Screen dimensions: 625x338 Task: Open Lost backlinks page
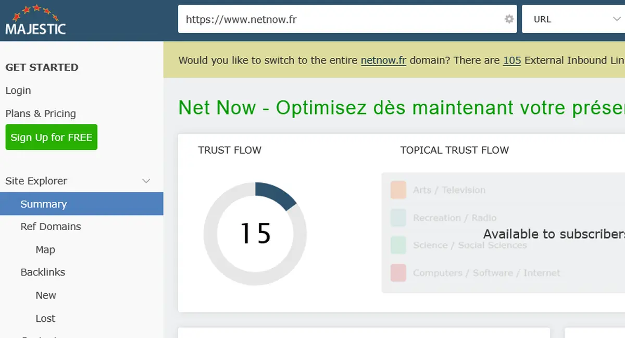(x=45, y=319)
